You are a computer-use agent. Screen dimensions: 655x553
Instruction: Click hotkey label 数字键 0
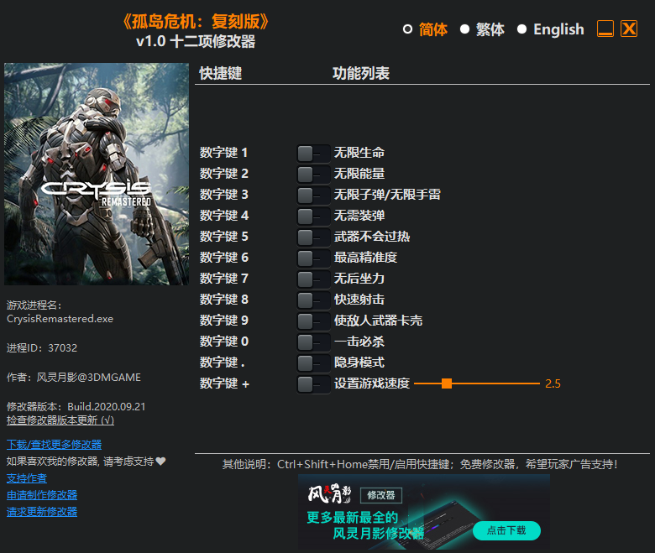224,342
